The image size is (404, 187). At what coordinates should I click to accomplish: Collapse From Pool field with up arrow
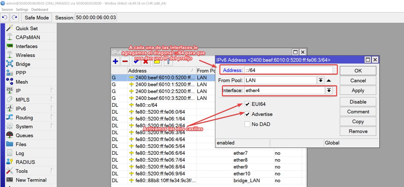329,80
